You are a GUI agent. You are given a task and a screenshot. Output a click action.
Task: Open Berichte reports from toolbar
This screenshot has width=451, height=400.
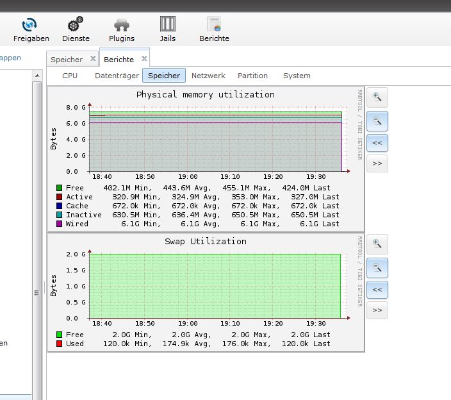click(x=214, y=30)
